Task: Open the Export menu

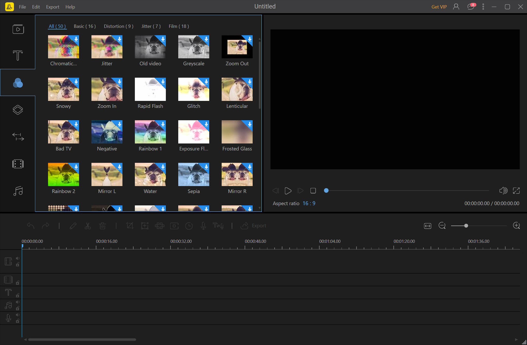Action: (x=52, y=7)
